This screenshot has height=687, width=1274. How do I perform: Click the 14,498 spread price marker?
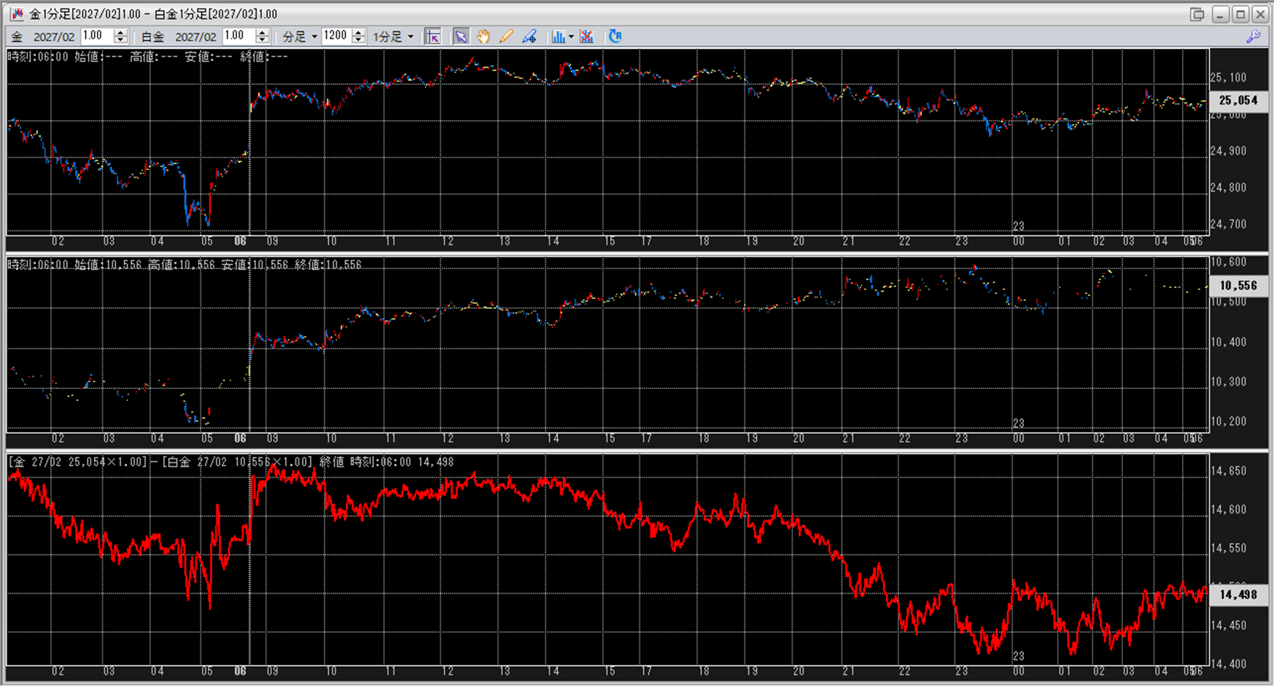(x=1238, y=594)
